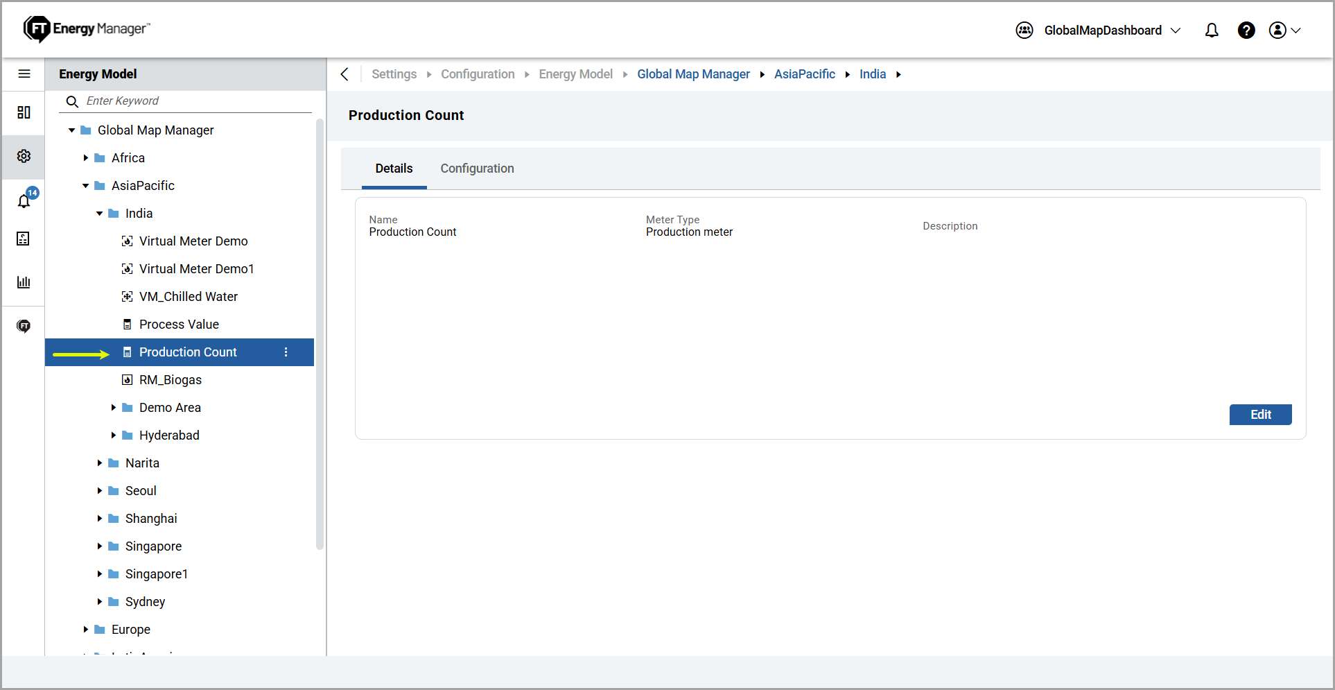Click the VM_Chilled Water meter icon
1335x690 pixels.
point(128,297)
